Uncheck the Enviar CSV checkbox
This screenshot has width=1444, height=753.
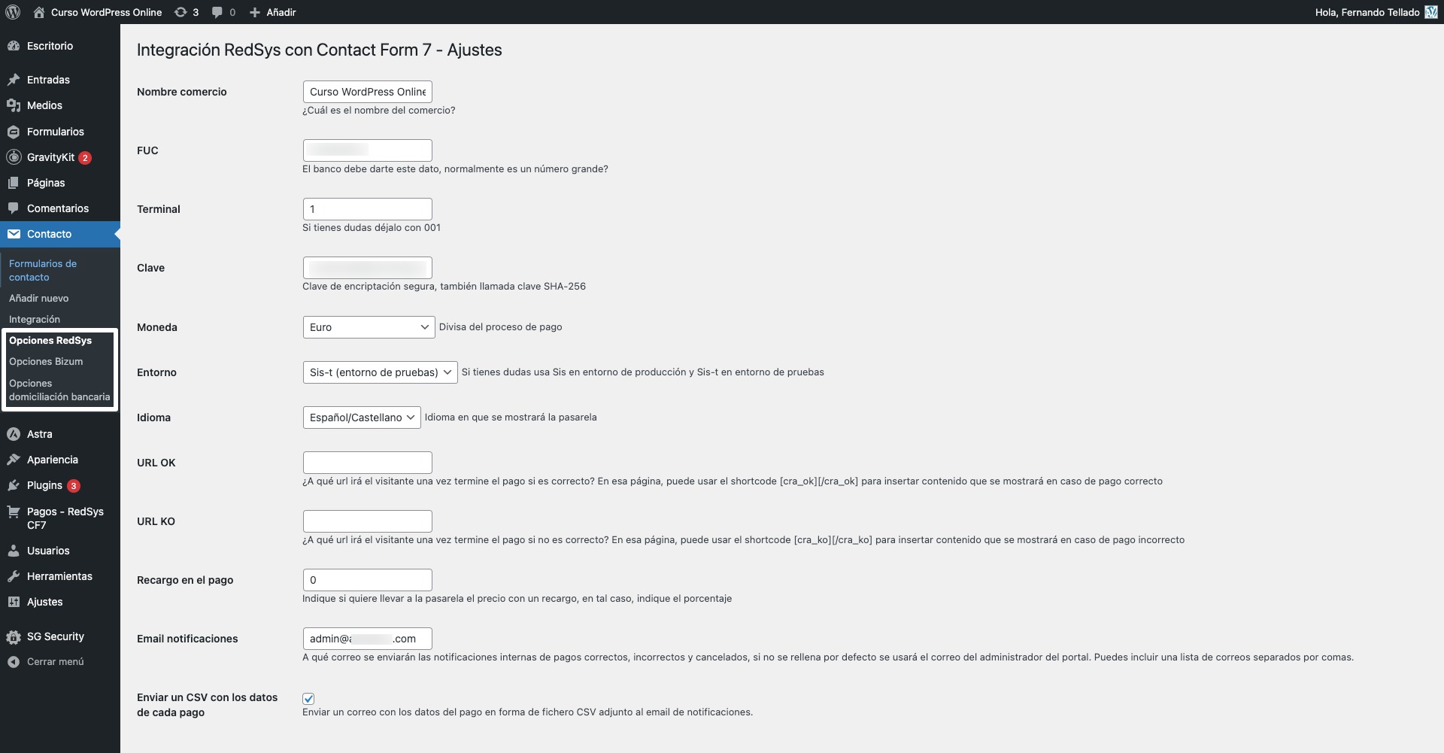point(308,699)
